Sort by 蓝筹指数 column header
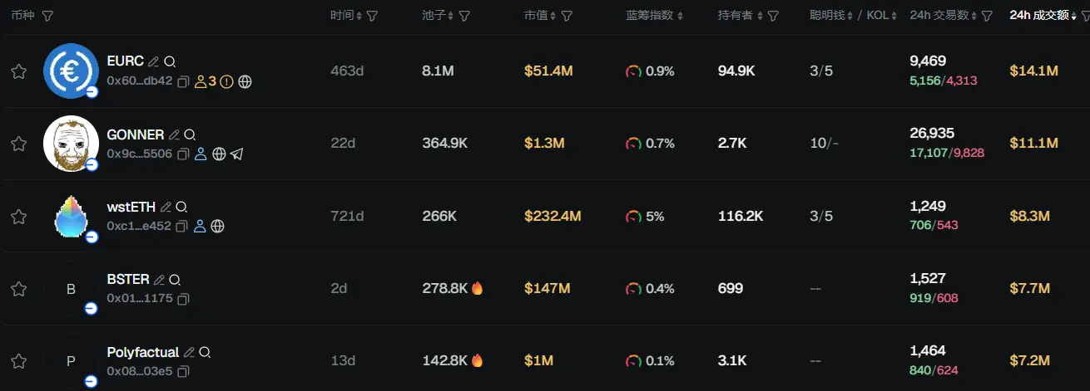The width and height of the screenshot is (1090, 391). coord(654,16)
